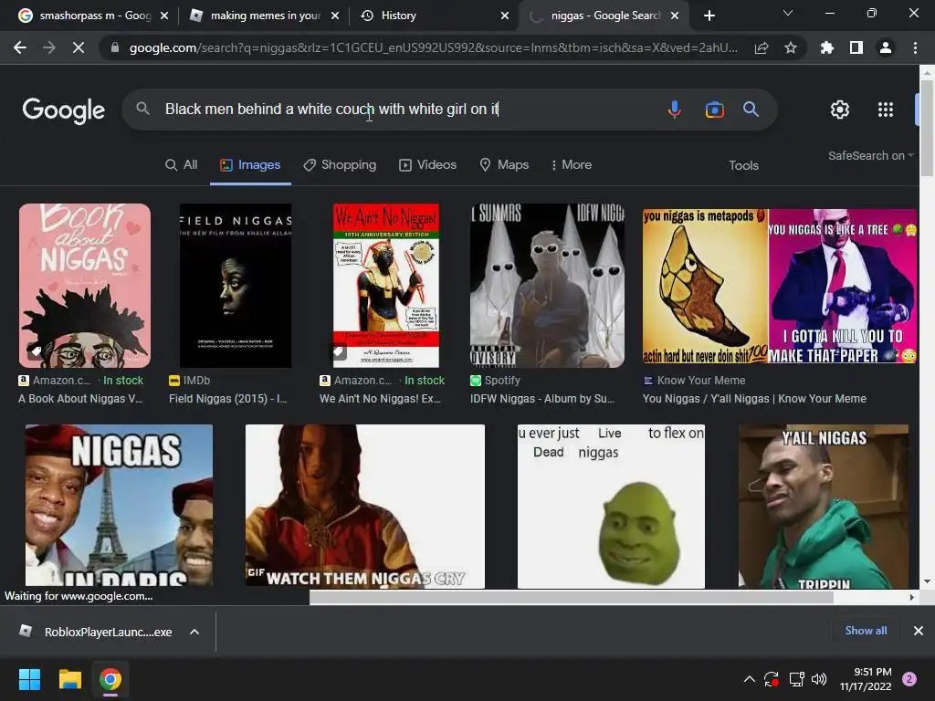Viewport: 935px width, 701px height.
Task: Open the Chrome extensions puzzle icon
Action: tap(827, 47)
